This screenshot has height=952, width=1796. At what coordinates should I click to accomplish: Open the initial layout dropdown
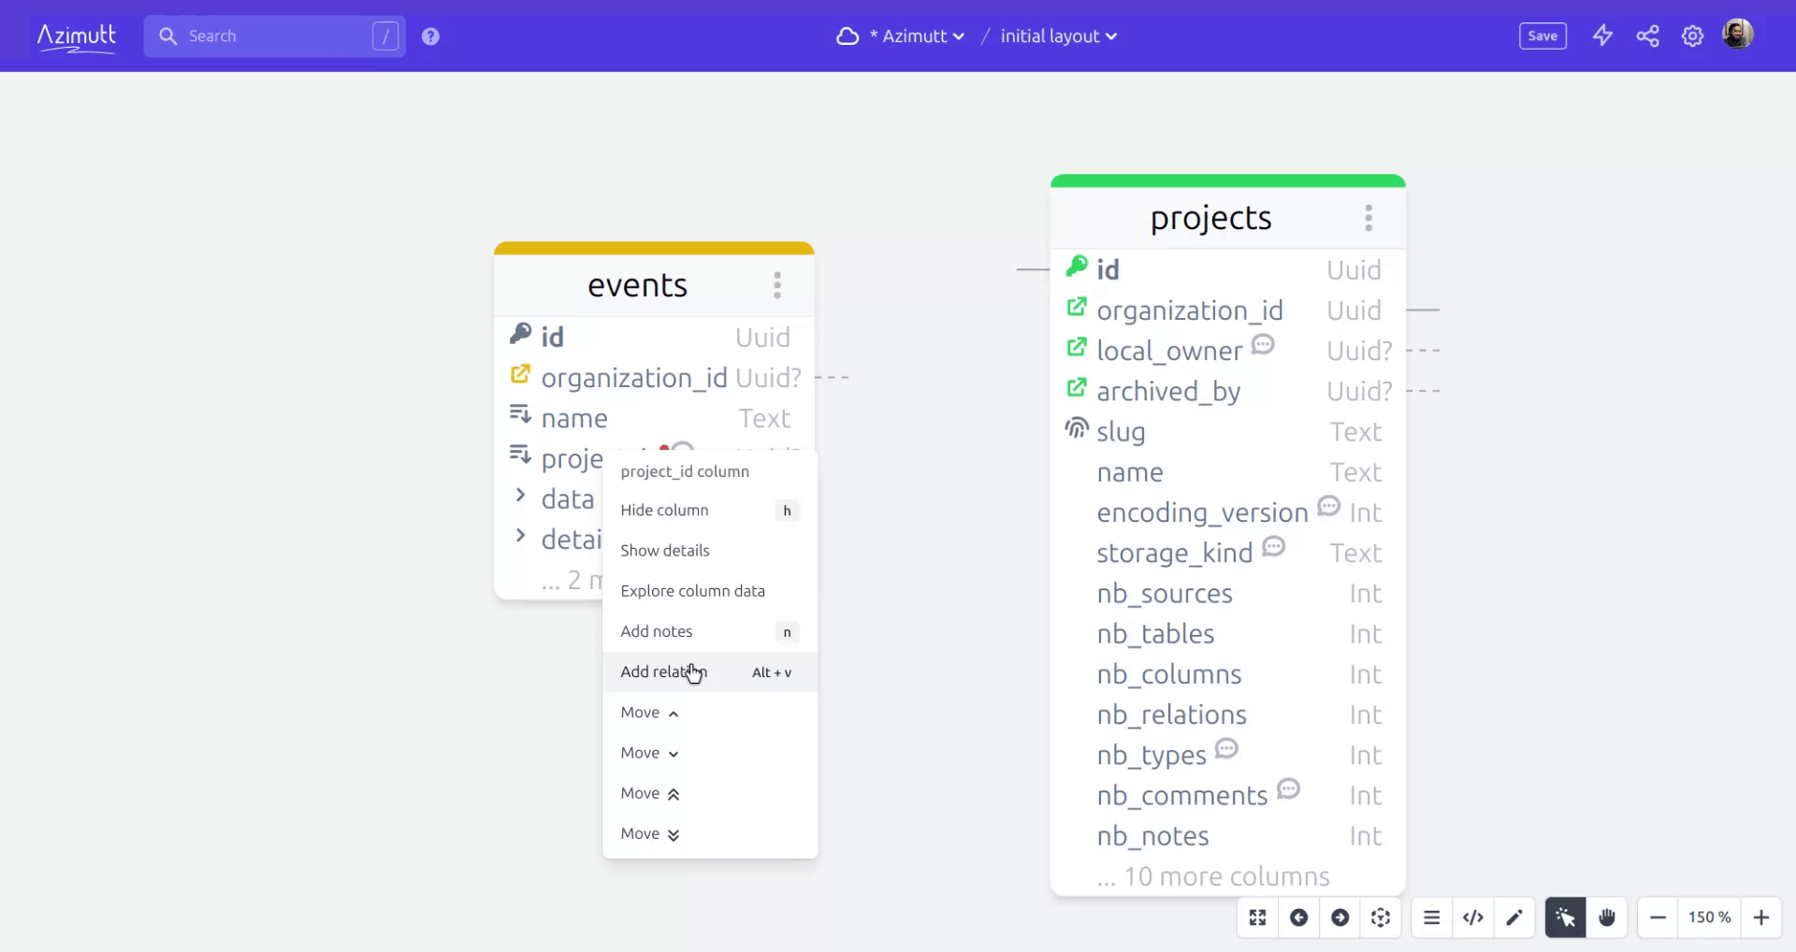pos(1058,36)
